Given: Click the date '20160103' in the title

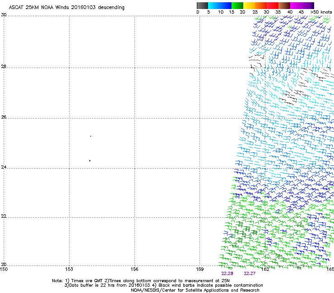Looking at the screenshot, I should pos(83,7).
